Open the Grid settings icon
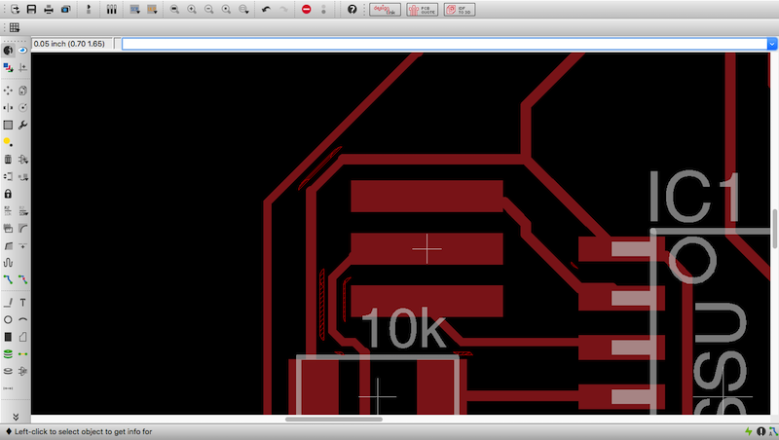Image resolution: width=779 pixels, height=440 pixels. (15, 28)
